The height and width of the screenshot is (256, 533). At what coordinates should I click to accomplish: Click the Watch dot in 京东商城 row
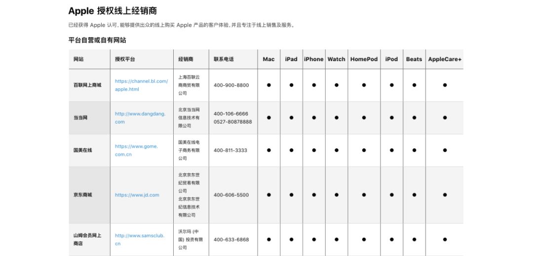coord(337,195)
